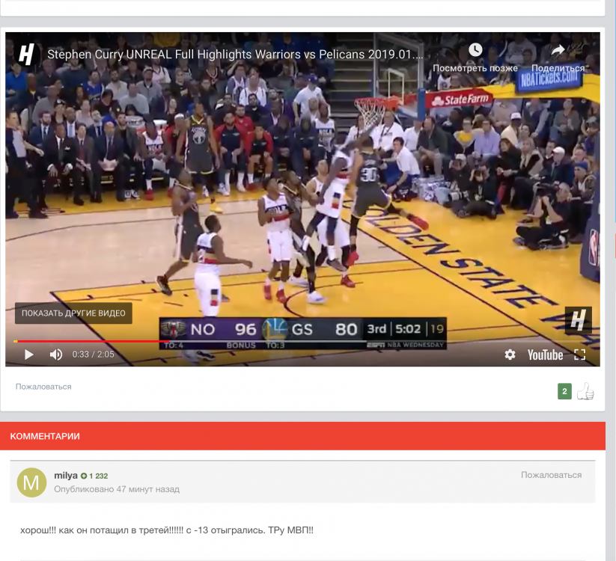Image resolution: width=616 pixels, height=561 pixels.
Task: Mute the video using the speaker icon
Action: click(x=56, y=355)
